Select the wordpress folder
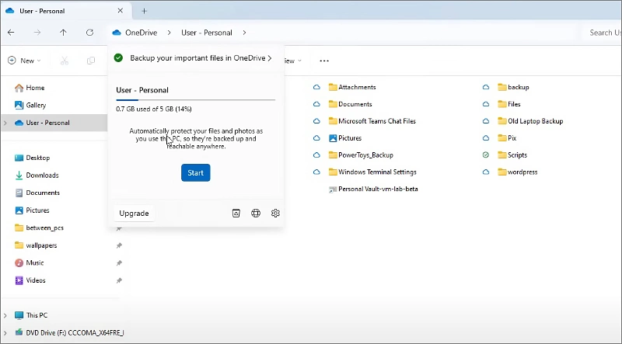Image resolution: width=622 pixels, height=344 pixels. [518, 172]
